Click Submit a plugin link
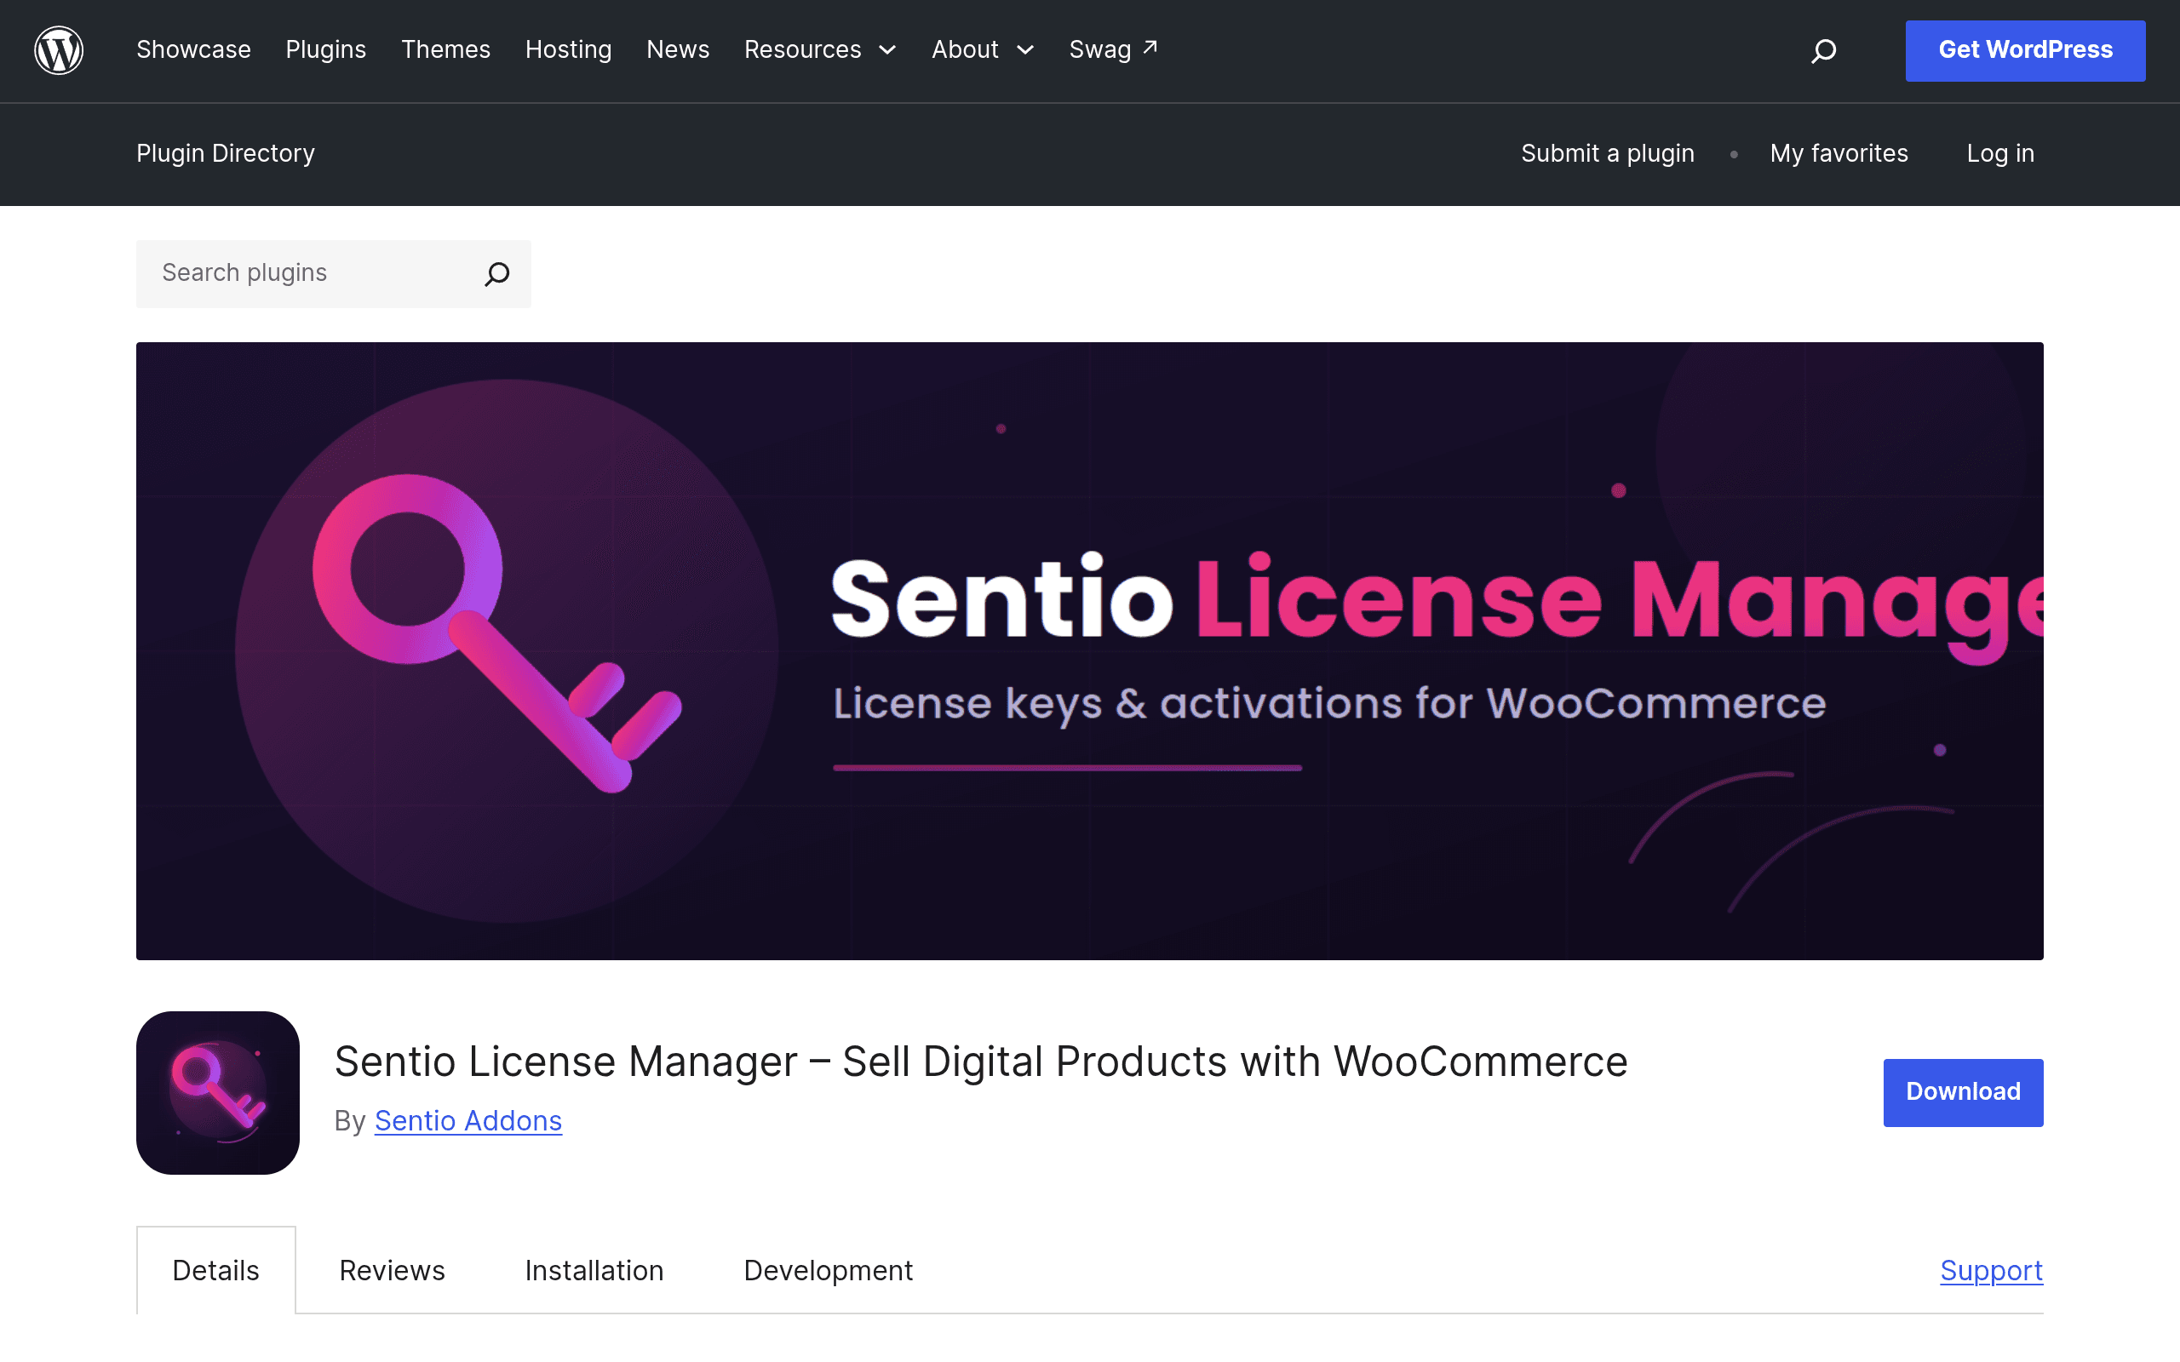 point(1607,154)
